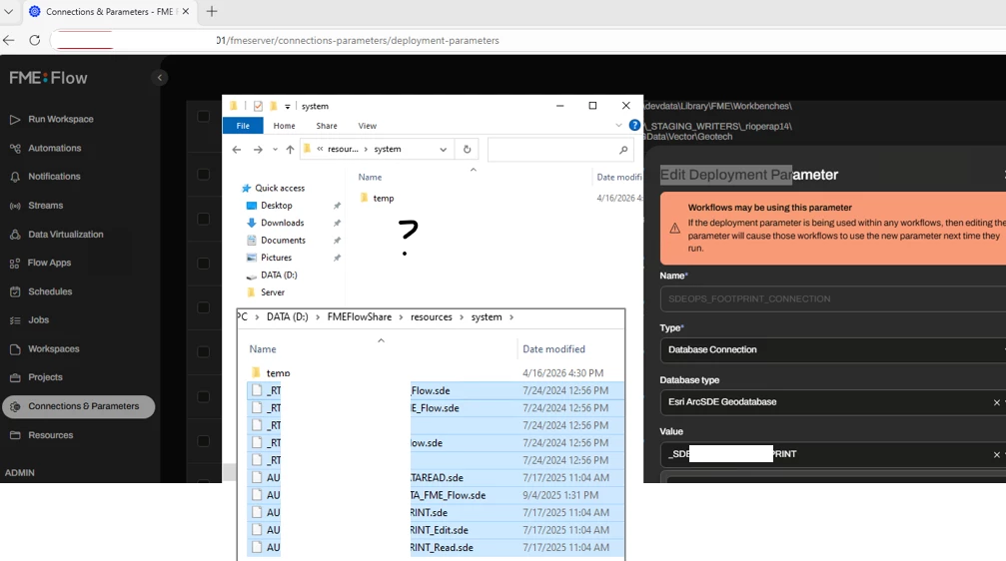The height and width of the screenshot is (561, 1006).
Task: Tick the first row checkbox in parameters table
Action: click(204, 117)
